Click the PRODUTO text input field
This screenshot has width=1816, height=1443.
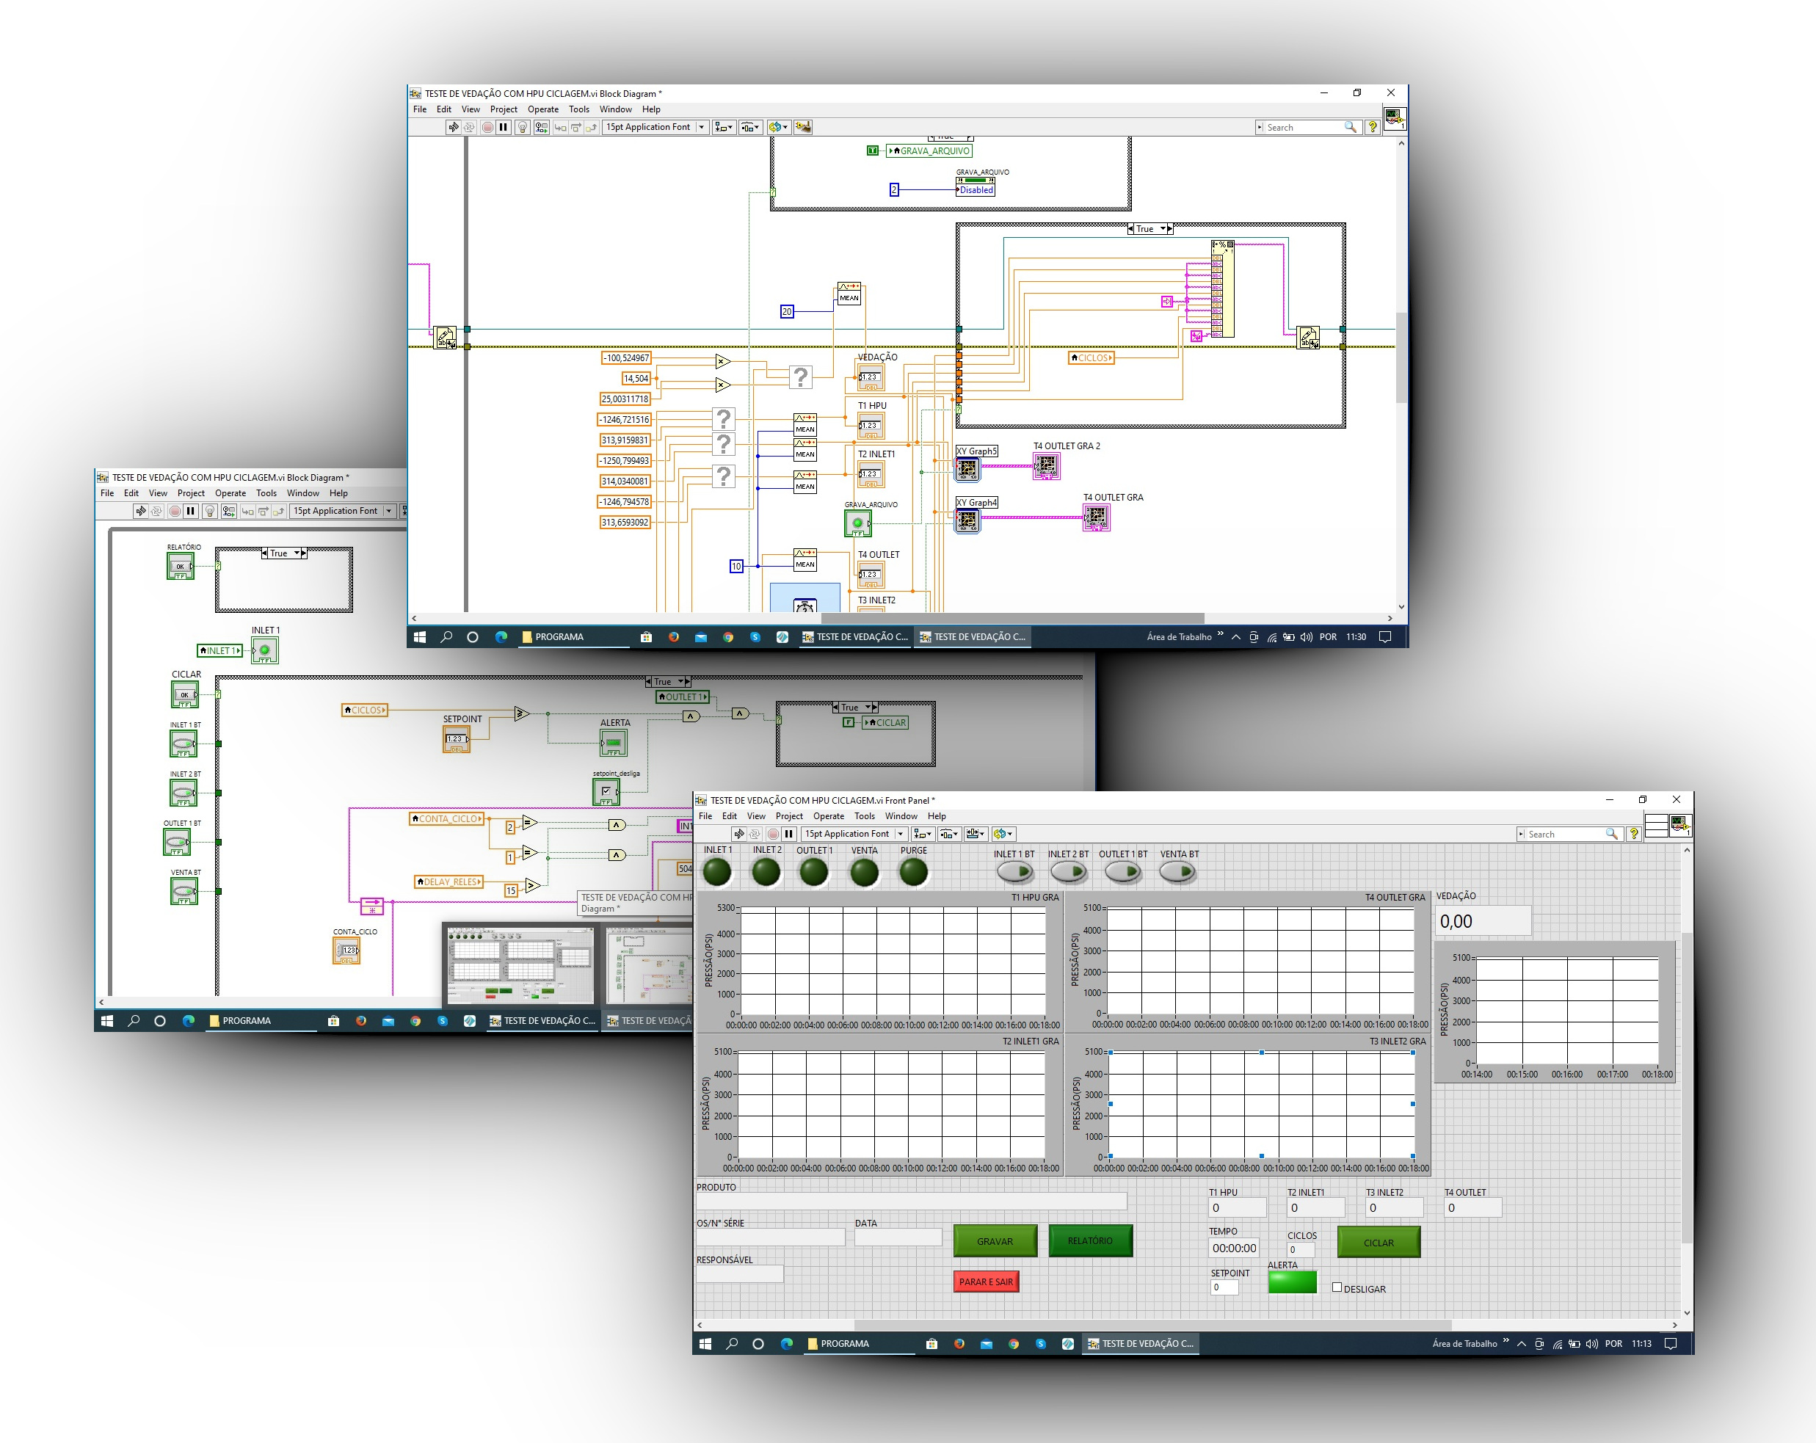(910, 1202)
